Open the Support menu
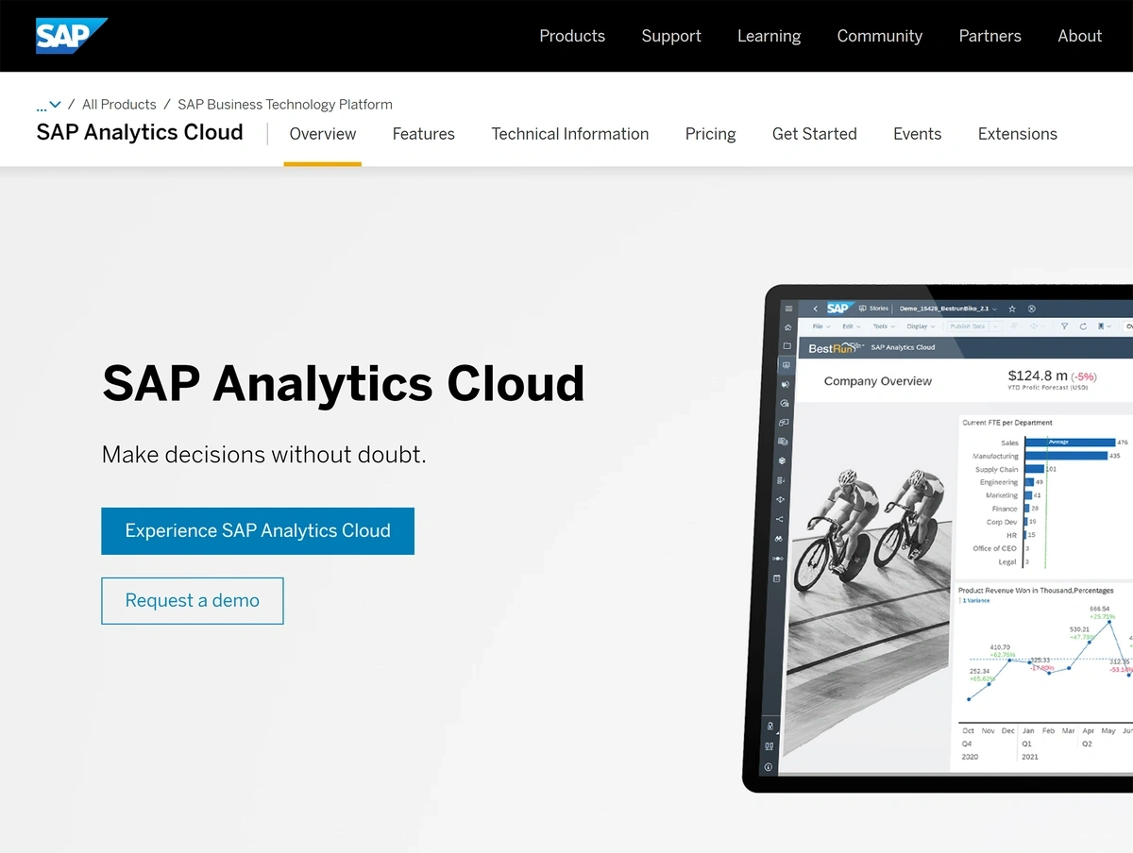The image size is (1133, 853). pyautogui.click(x=671, y=36)
